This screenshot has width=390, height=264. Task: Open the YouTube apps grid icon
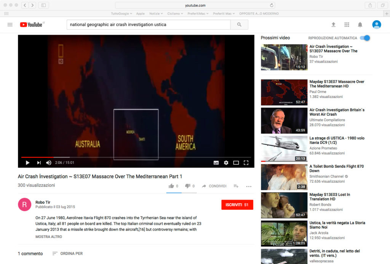pos(347,25)
